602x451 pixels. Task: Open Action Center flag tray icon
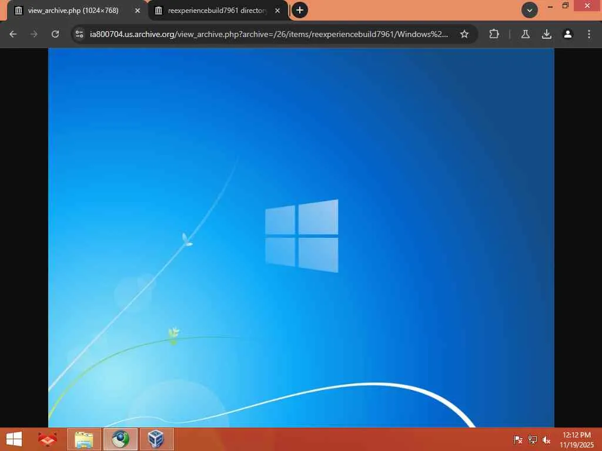click(x=518, y=439)
